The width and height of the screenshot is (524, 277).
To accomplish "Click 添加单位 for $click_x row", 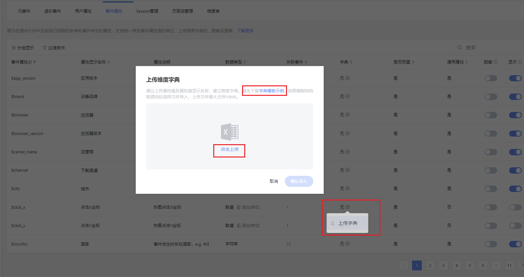I will (x=251, y=207).
